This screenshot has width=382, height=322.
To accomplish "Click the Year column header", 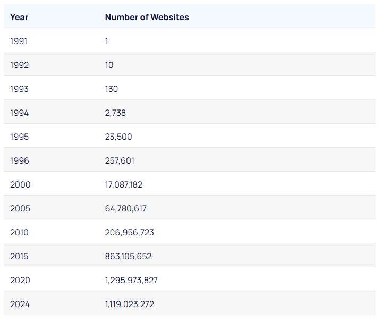I will [19, 17].
